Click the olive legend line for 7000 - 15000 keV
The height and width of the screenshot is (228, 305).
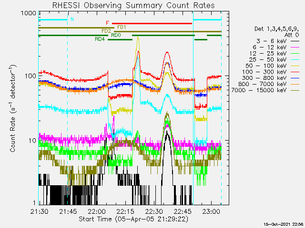[295, 90]
